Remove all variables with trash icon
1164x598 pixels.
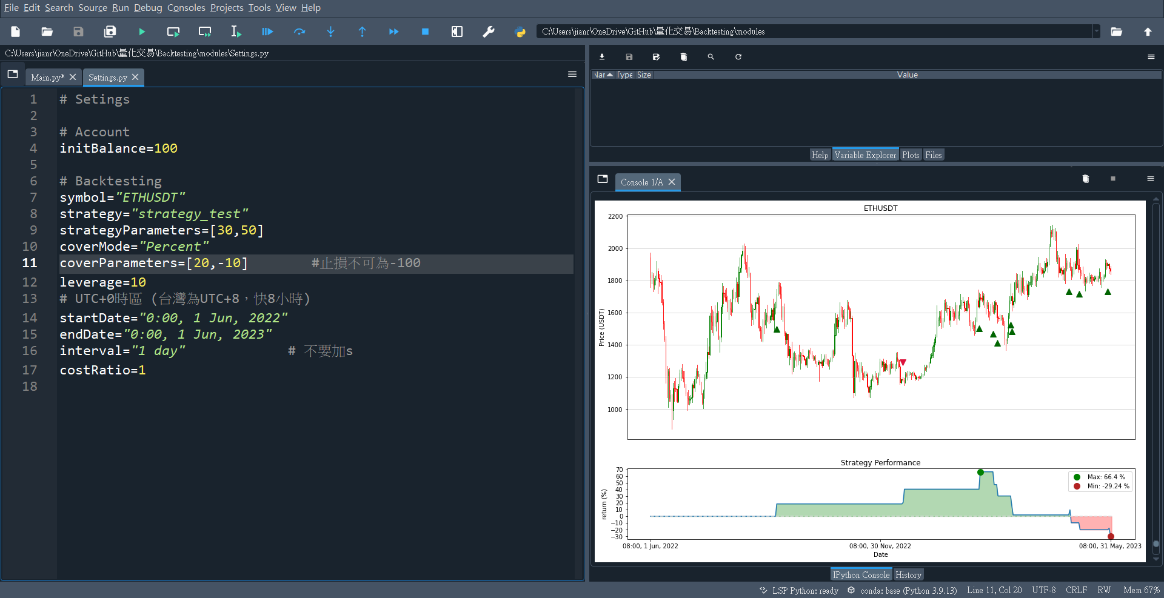pos(684,57)
